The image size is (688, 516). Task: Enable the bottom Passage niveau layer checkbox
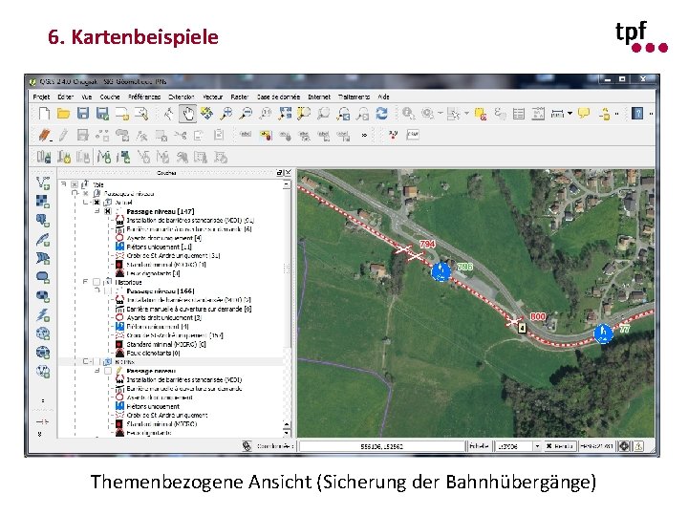pos(108,371)
